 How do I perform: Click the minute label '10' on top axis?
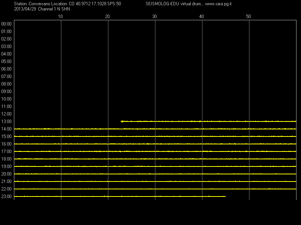pyautogui.click(x=60, y=16)
